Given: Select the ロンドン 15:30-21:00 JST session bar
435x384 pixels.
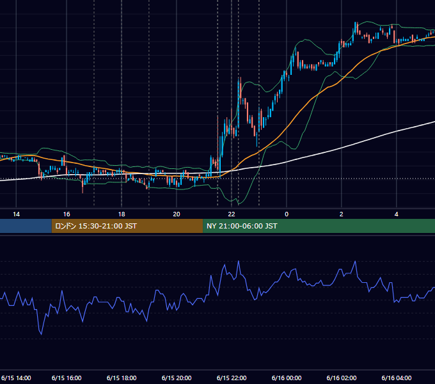Looking at the screenshot, I should pos(127,226).
